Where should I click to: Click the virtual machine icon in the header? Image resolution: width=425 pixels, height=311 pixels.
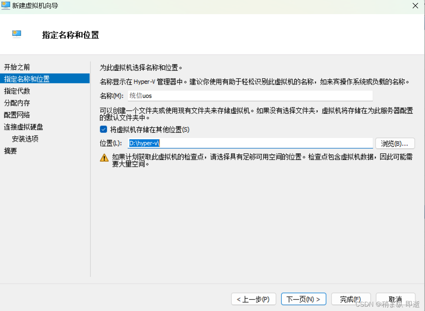click(17, 34)
